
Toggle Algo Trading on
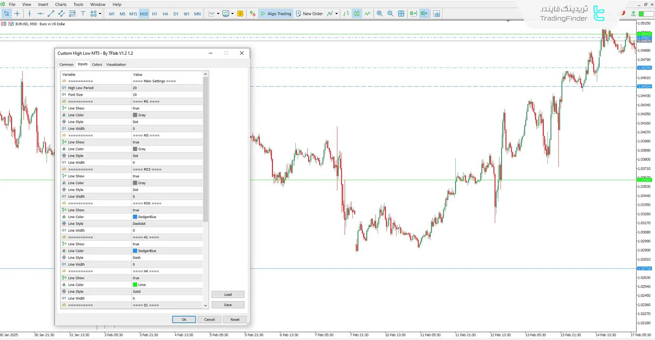276,14
